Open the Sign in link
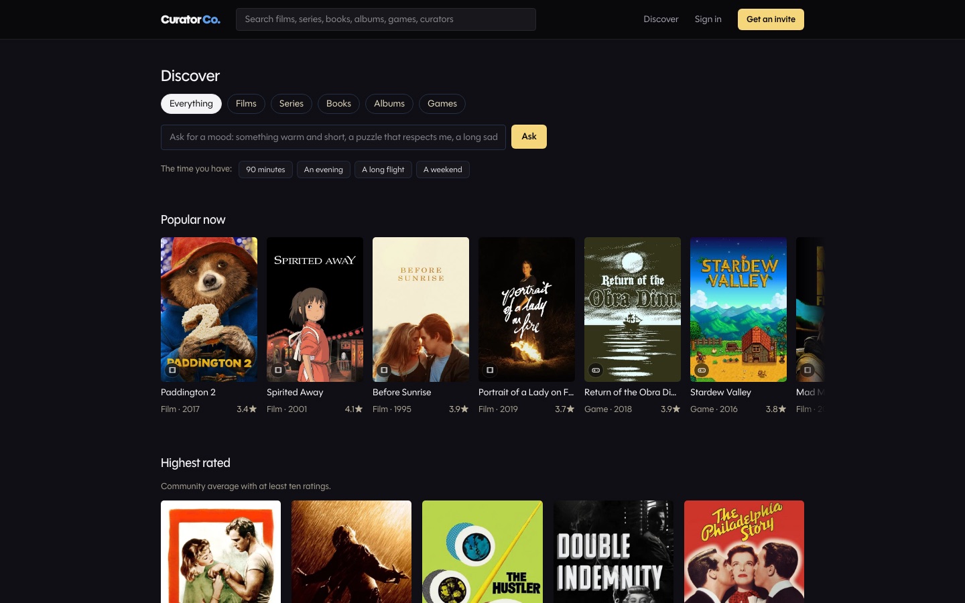 (708, 19)
